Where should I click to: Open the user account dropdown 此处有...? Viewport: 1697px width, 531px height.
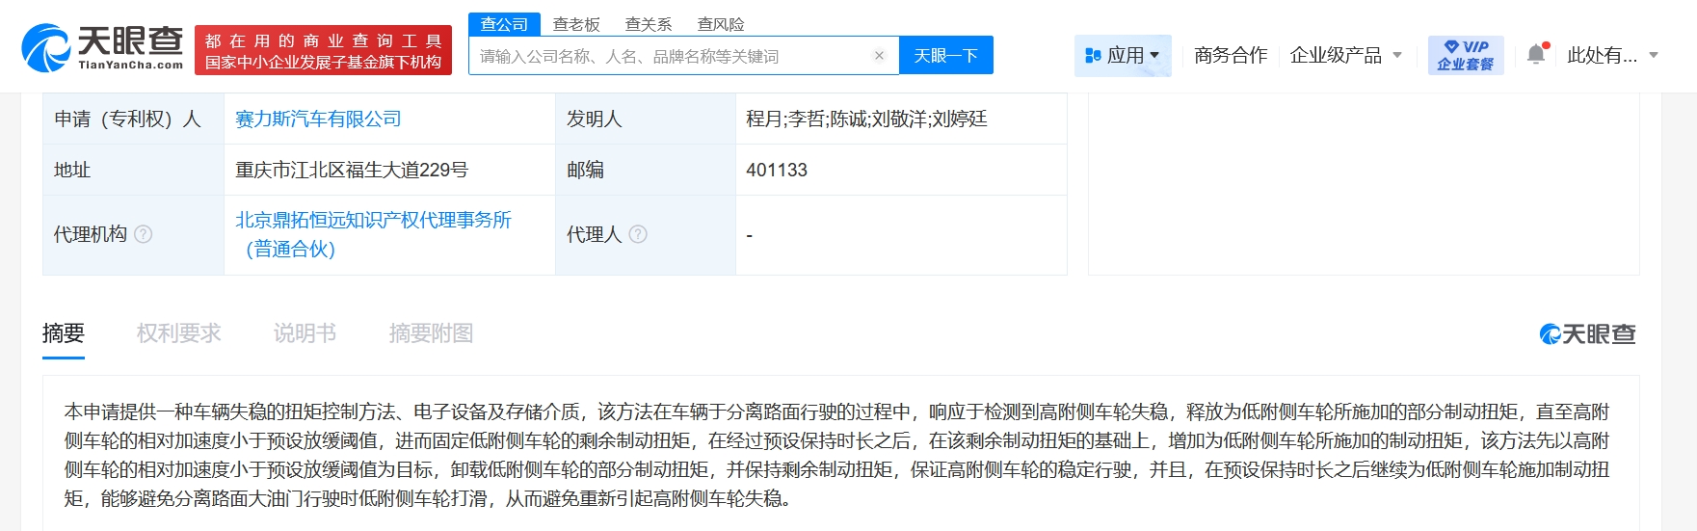pos(1612,55)
